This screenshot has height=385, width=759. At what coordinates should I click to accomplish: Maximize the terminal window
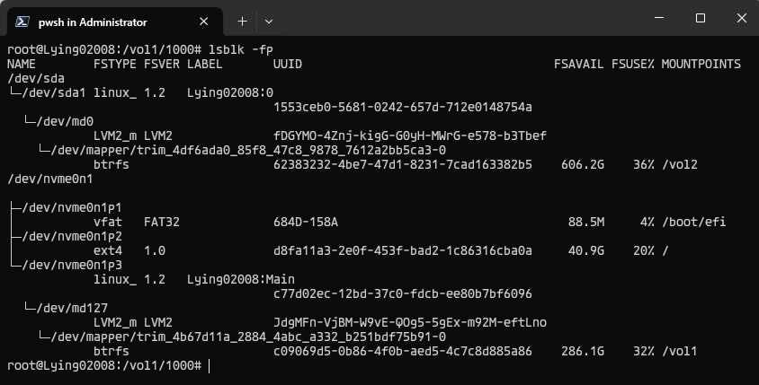(700, 18)
